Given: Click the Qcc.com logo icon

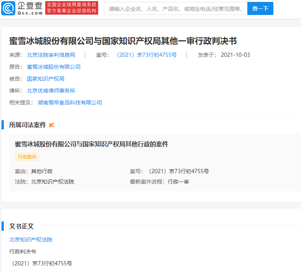Looking at the screenshot, I should tap(8, 8).
